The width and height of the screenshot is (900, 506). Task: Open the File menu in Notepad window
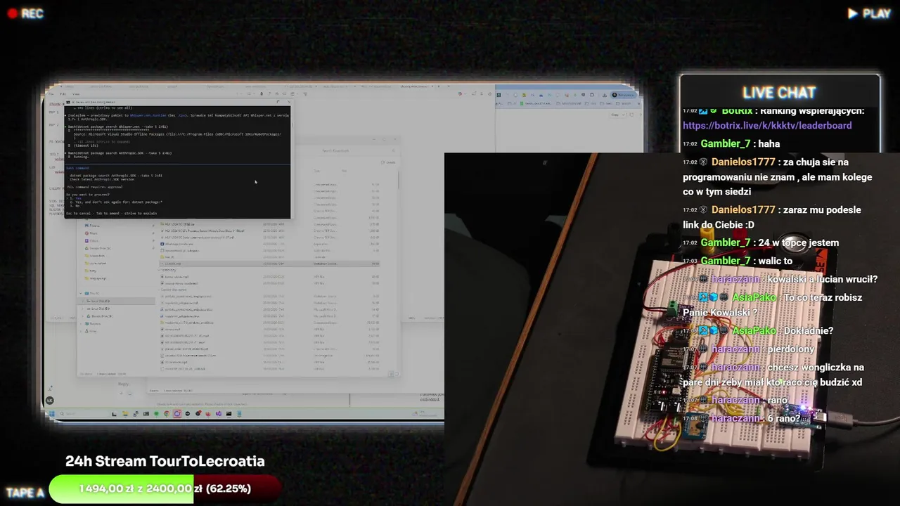tap(51, 93)
